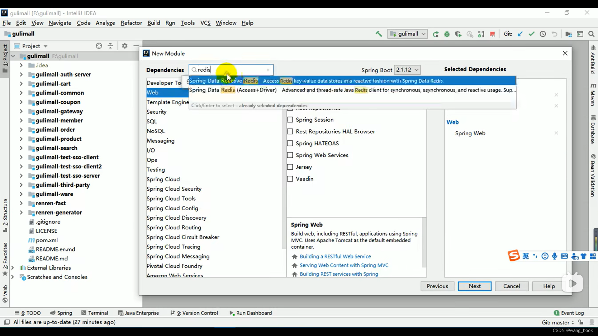Viewport: 598px width, 336px height.
Task: Select Spring Data Reactive Redis suggestion
Action: pos(352,81)
